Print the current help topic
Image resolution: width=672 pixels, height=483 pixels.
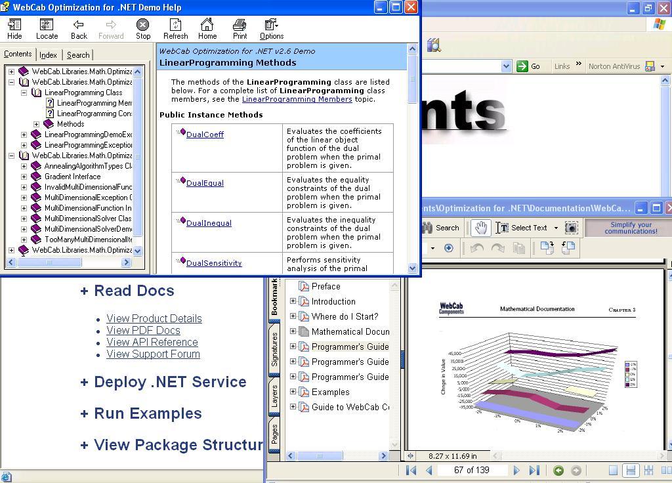(x=240, y=29)
